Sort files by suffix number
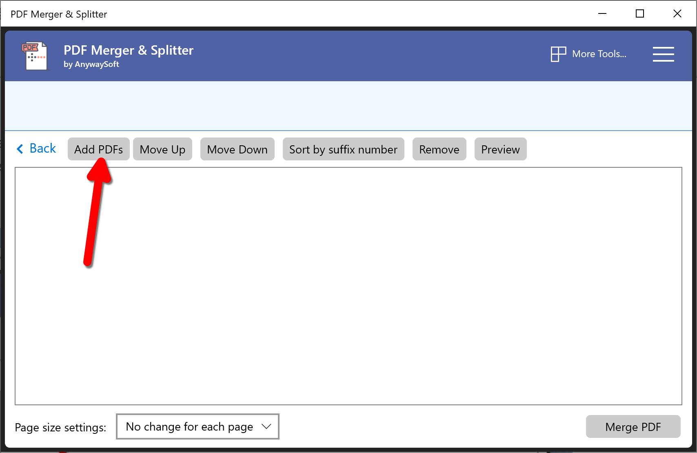 (x=343, y=149)
